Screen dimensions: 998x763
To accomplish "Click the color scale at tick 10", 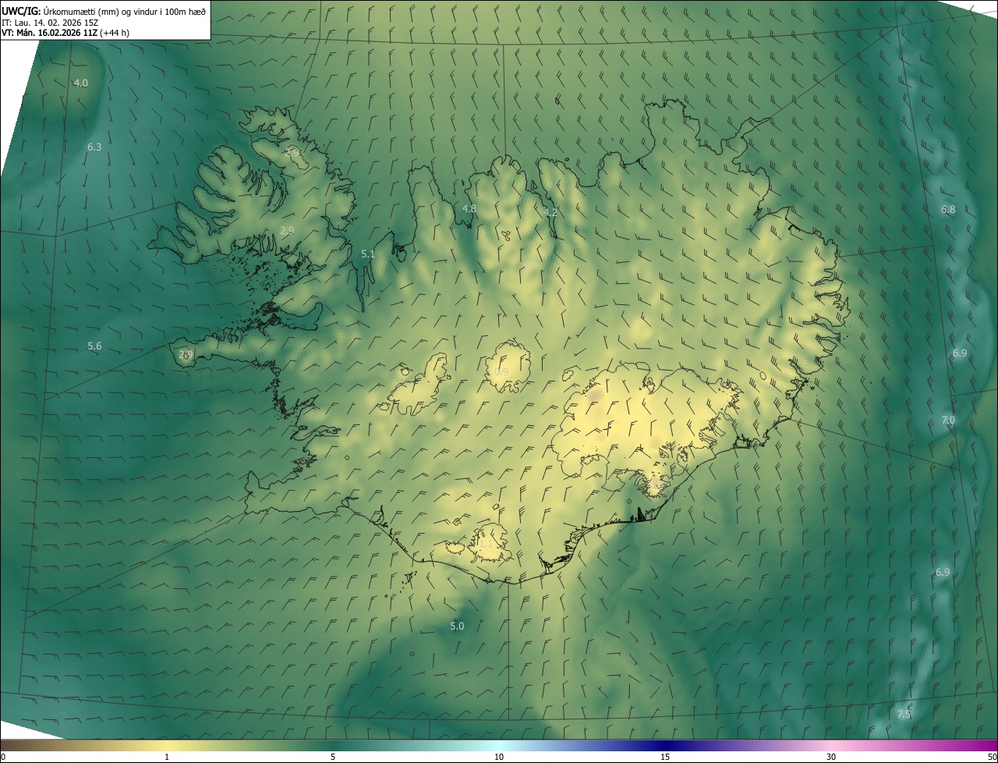I will (499, 758).
